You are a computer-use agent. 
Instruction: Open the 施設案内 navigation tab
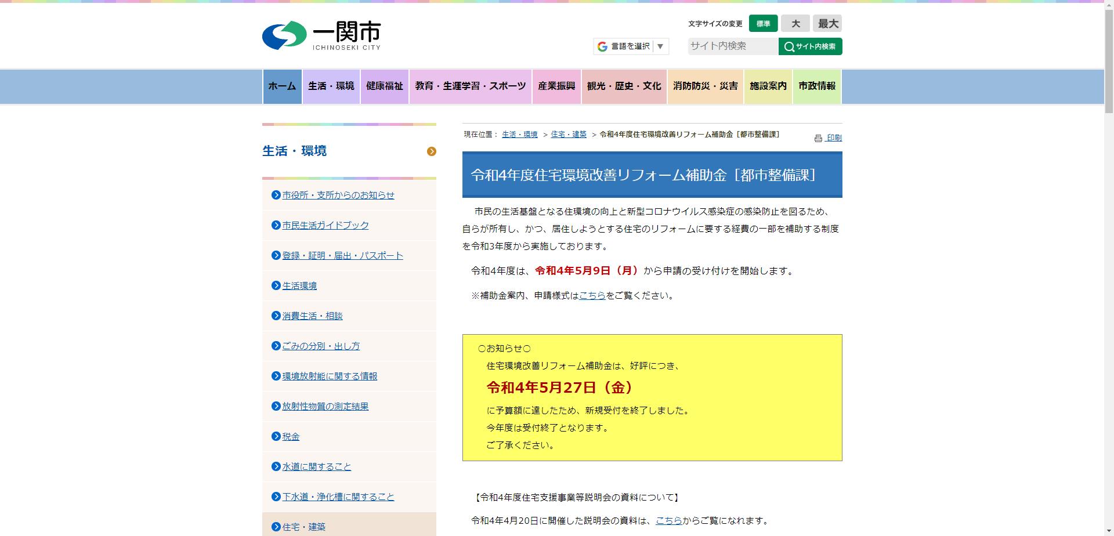(x=768, y=86)
